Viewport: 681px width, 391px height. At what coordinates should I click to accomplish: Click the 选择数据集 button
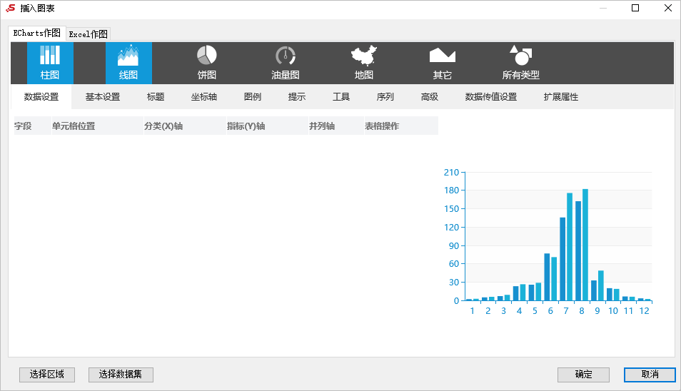pyautogui.click(x=121, y=375)
